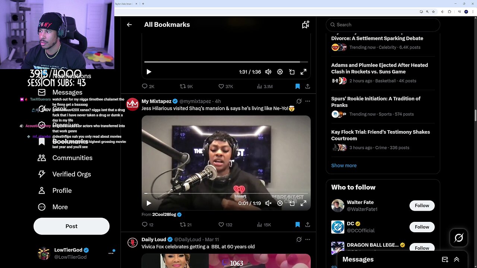Viewport: 477px width, 268px height.
Task: Share the My Mixtapez post
Action: pos(307,225)
